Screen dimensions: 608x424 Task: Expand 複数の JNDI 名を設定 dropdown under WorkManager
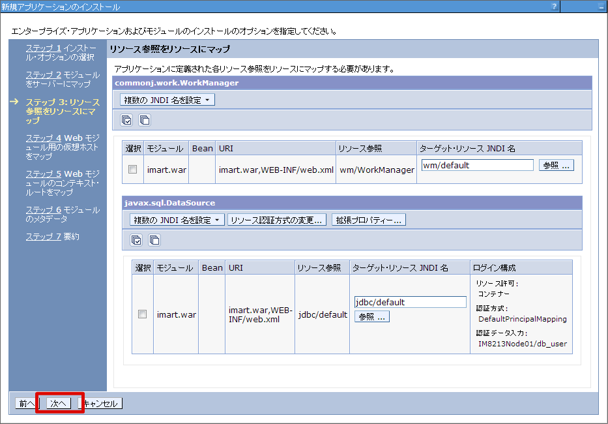point(167,100)
